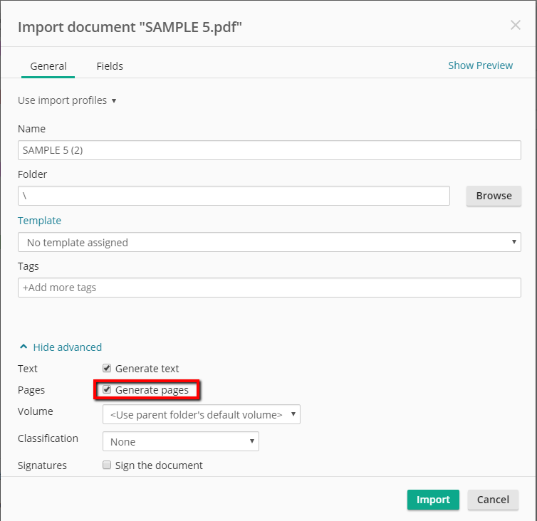Image resolution: width=537 pixels, height=521 pixels.
Task: Click the Show Preview link
Action: point(480,65)
